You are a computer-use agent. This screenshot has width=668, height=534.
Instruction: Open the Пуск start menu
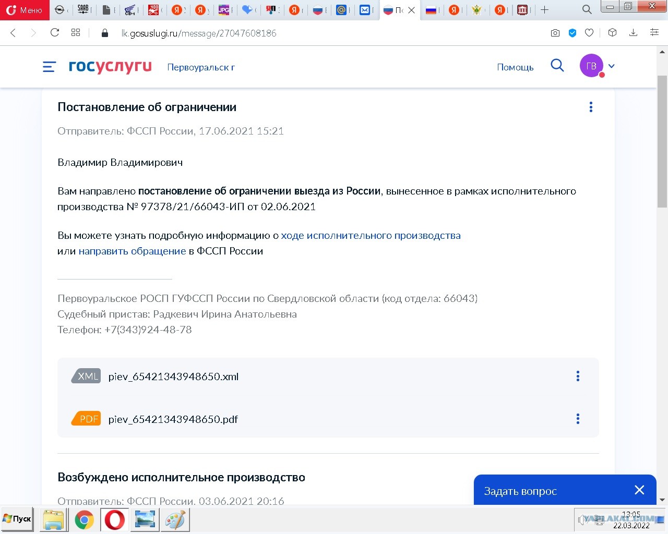coord(17,519)
